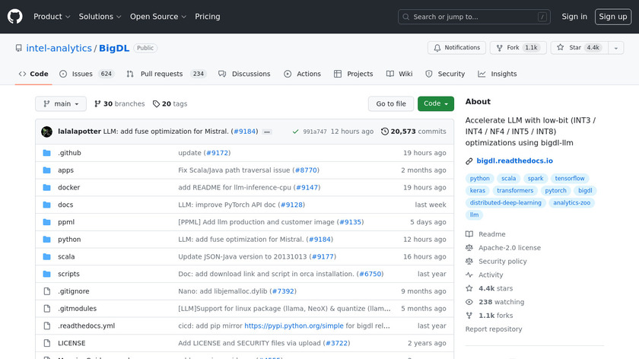Viewport: 639px width, 359px height.
Task: Click the watching eye icon
Action: click(469, 302)
